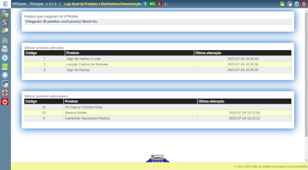
Task: Open the lifebuoy support icon in sidebar
Action: [x=5, y=93]
